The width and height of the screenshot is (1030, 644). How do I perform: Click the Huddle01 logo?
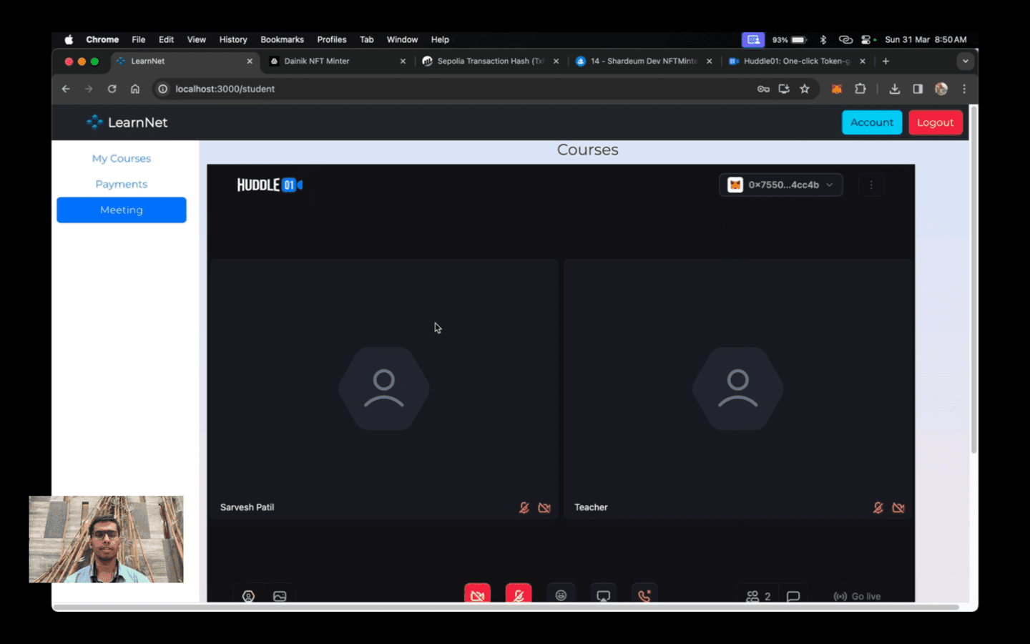click(x=270, y=185)
